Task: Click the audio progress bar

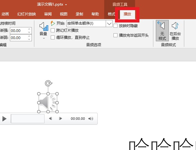Action: 28,119
